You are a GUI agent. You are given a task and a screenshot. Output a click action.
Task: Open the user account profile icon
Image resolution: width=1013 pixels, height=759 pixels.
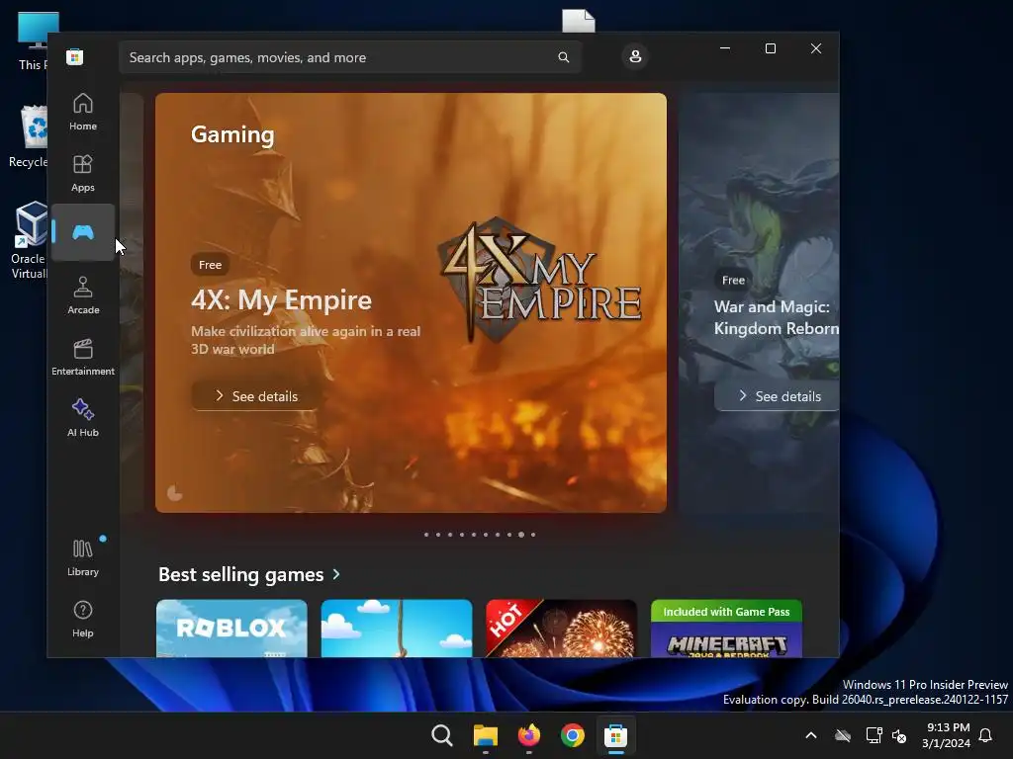pyautogui.click(x=635, y=56)
